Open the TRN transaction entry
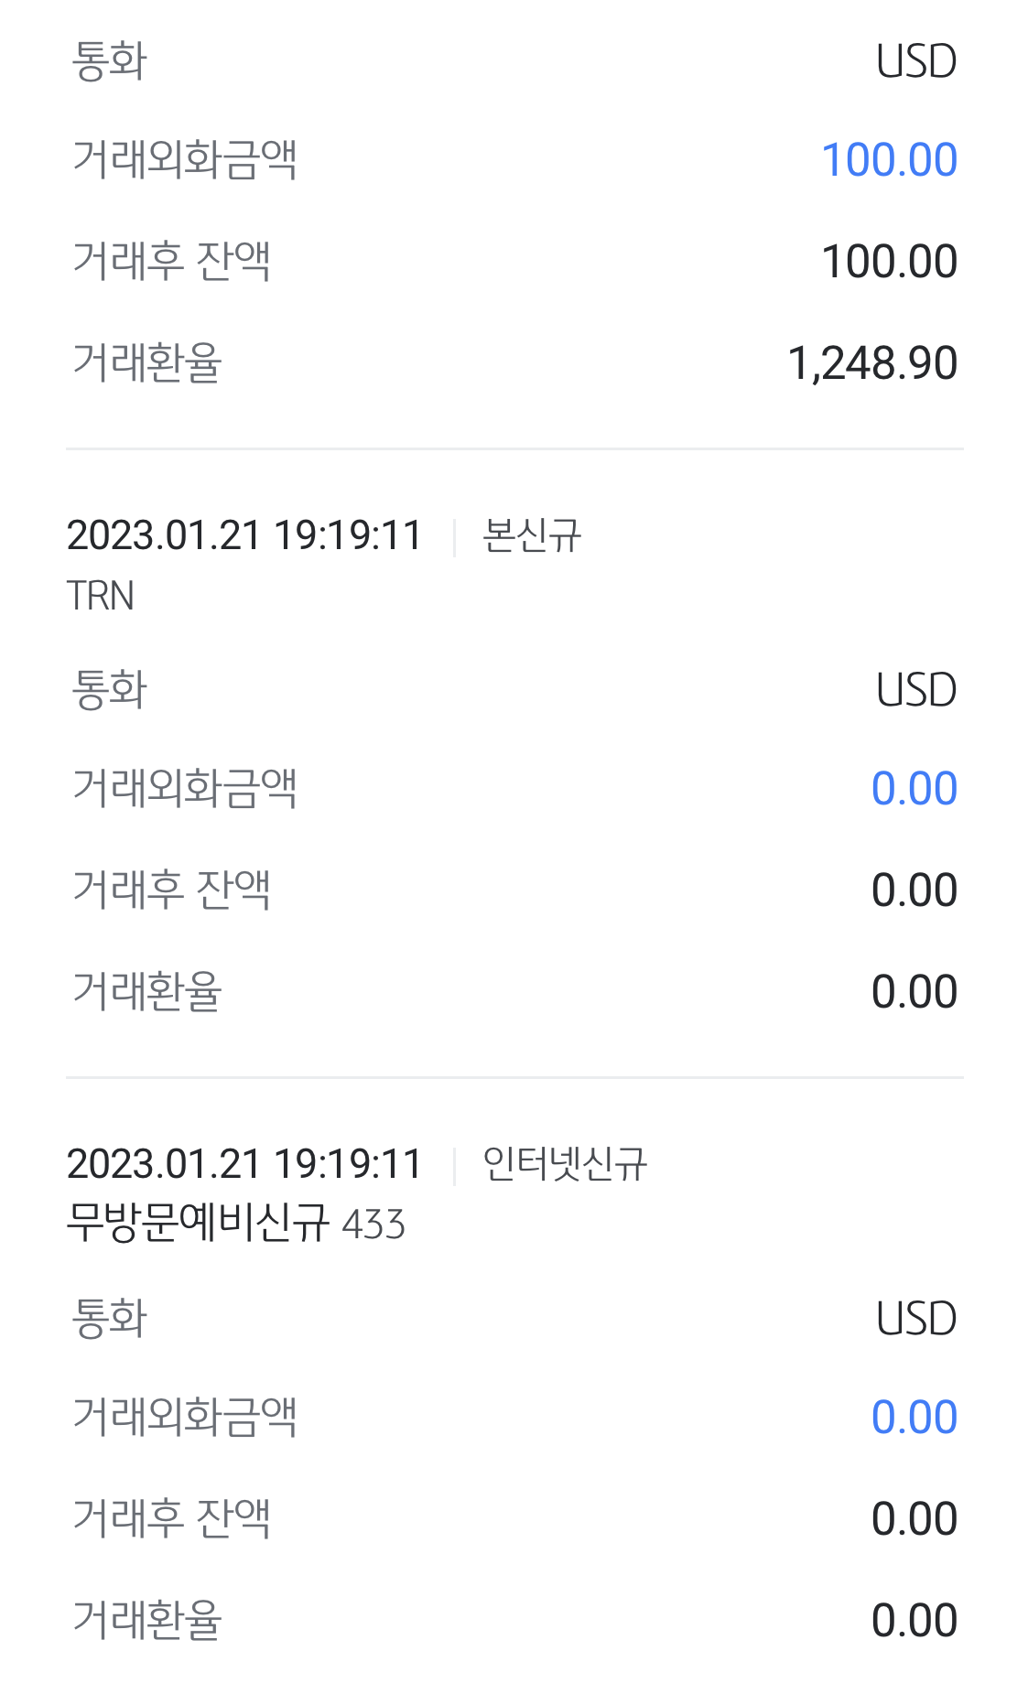The width and height of the screenshot is (1028, 1694). [101, 596]
